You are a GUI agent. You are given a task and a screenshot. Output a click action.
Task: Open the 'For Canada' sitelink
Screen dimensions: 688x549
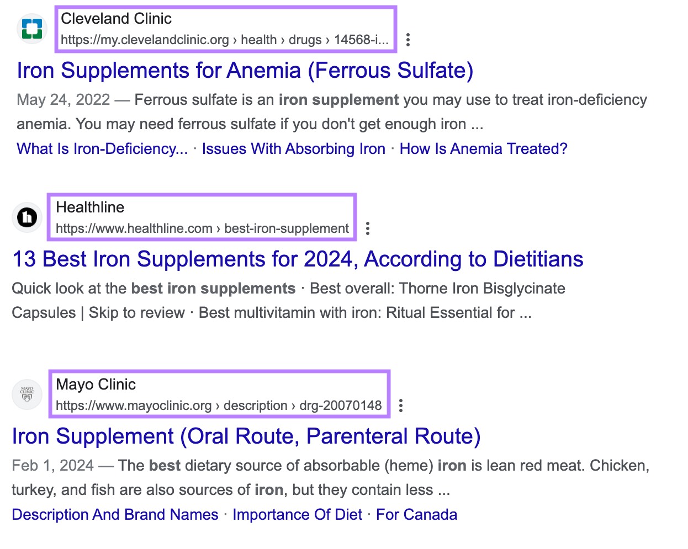[x=416, y=514]
